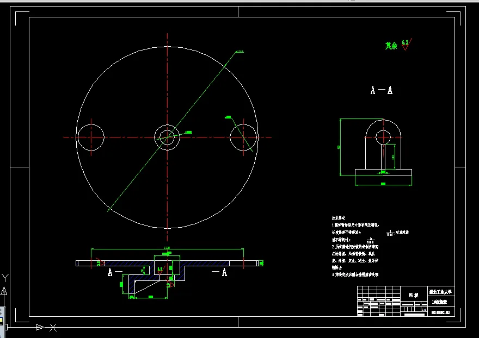The height and width of the screenshot is (338, 479).
Task: Click the UCS icon X axis label
Action: pyautogui.click(x=53, y=328)
